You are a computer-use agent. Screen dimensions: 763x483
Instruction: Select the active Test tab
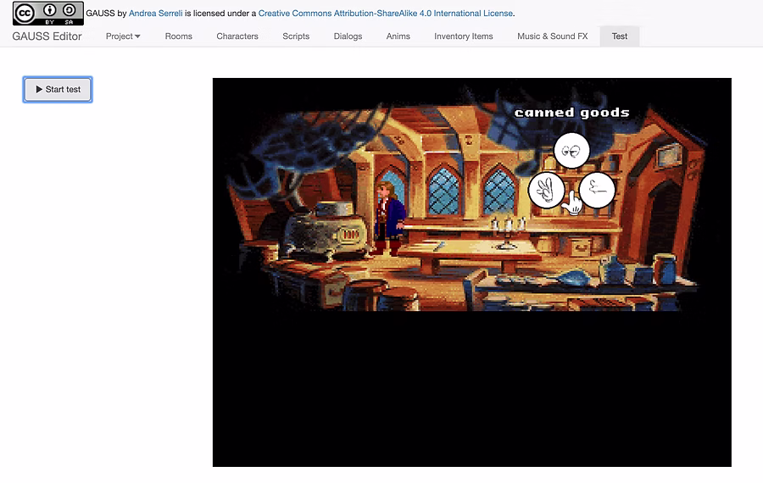pos(620,36)
